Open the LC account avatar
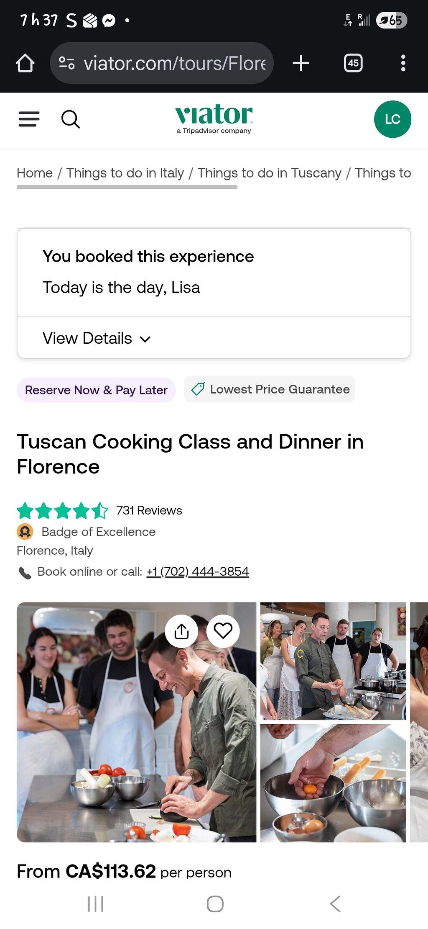 [392, 119]
